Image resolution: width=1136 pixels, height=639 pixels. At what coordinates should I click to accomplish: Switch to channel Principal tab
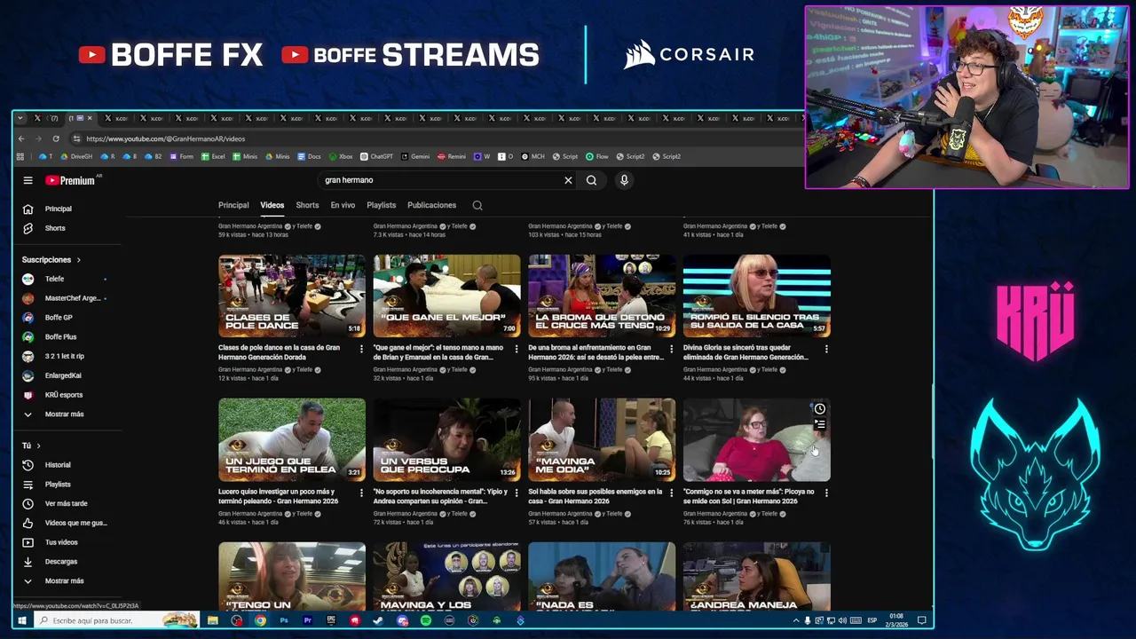233,205
